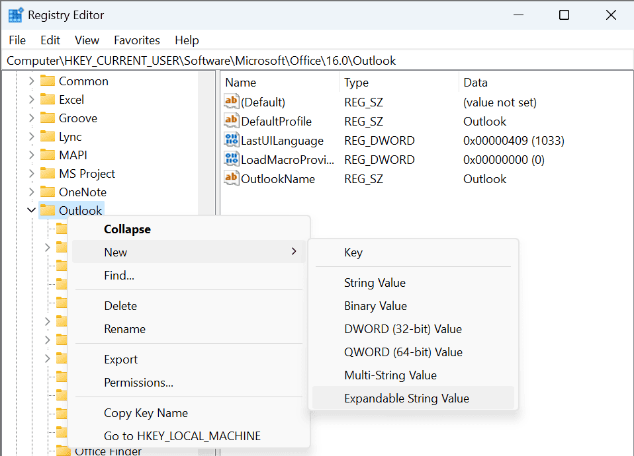Click the Registry Editor app icon in title bar

(15, 15)
